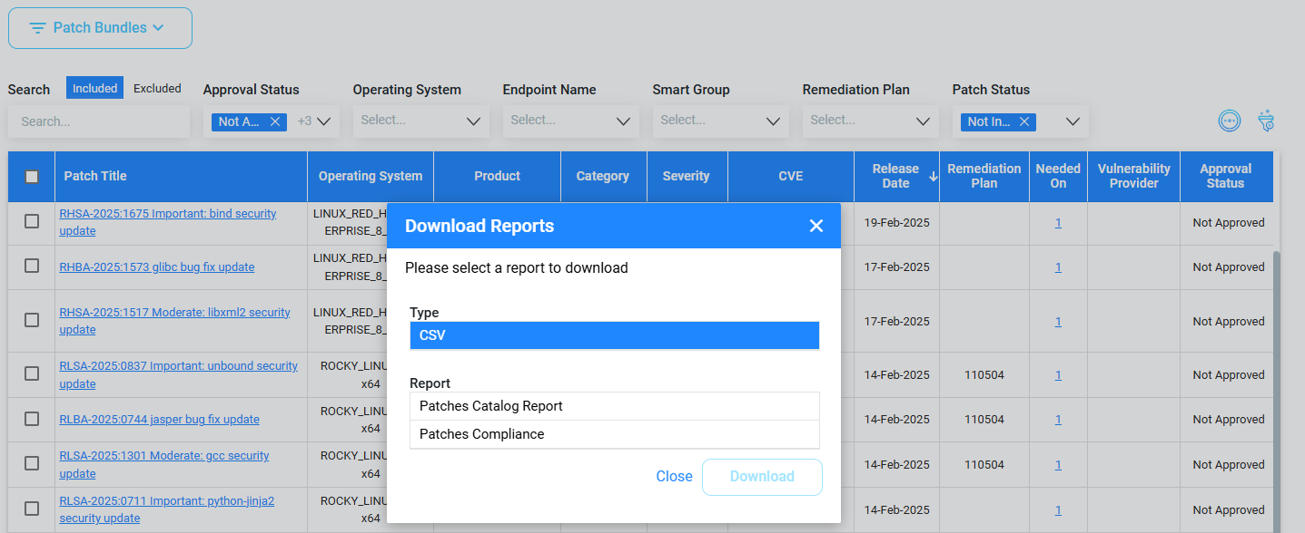Open RHBA-2025:1573 glibc bug fix update
The height and width of the screenshot is (533, 1305).
point(157,267)
